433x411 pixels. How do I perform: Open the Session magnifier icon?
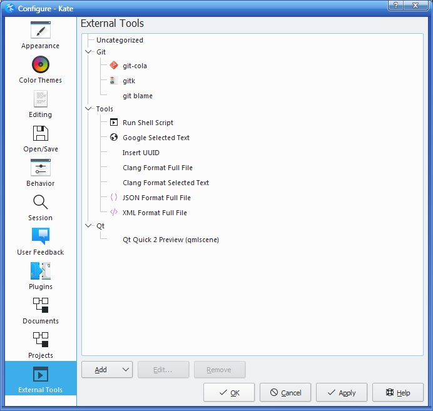(41, 202)
